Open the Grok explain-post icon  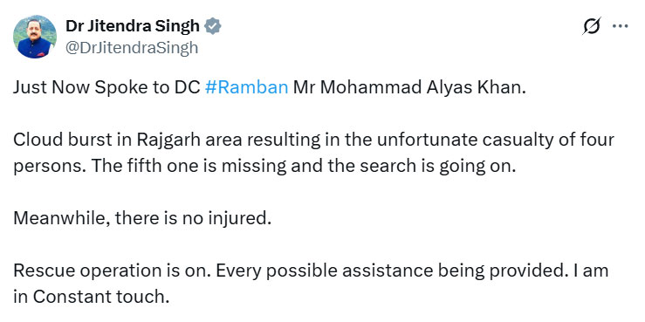pyautogui.click(x=593, y=26)
